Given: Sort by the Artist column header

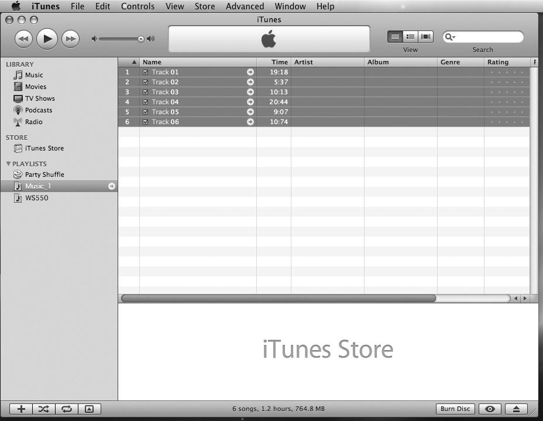Looking at the screenshot, I should 328,62.
